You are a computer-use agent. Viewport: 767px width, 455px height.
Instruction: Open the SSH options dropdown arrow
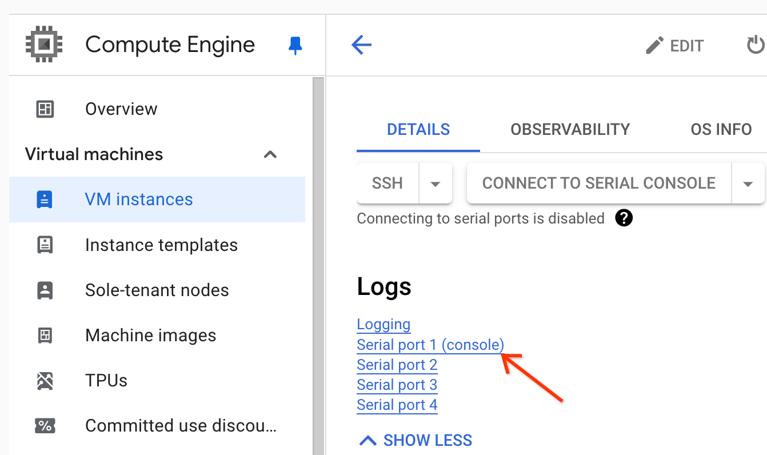click(x=436, y=183)
